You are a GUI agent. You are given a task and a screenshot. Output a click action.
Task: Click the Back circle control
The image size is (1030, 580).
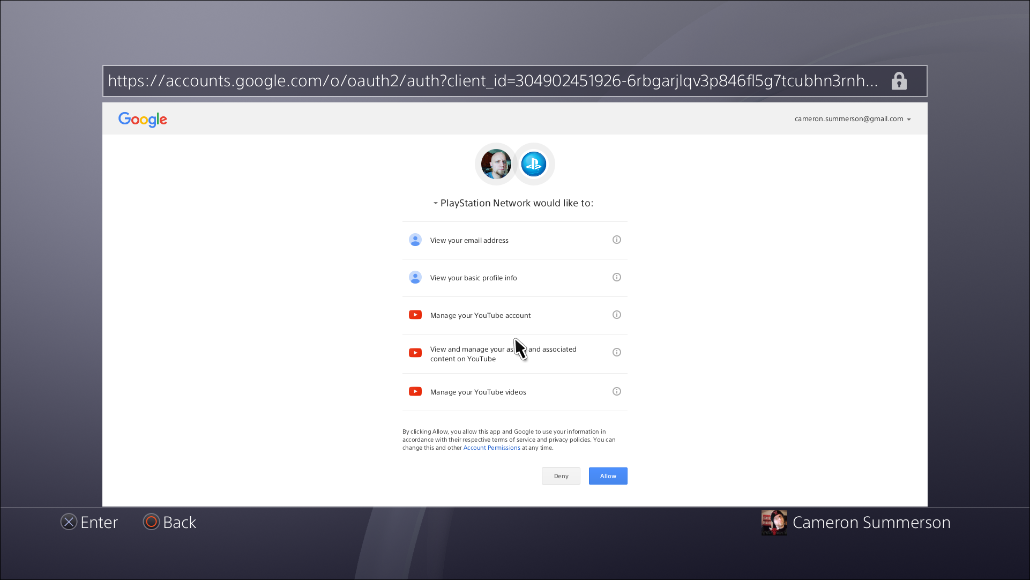tap(151, 522)
